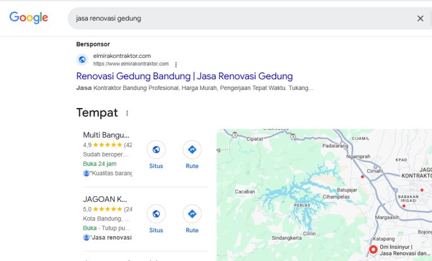Click the Om Insinyur red map pin
The width and height of the screenshot is (432, 261).
[x=373, y=249]
